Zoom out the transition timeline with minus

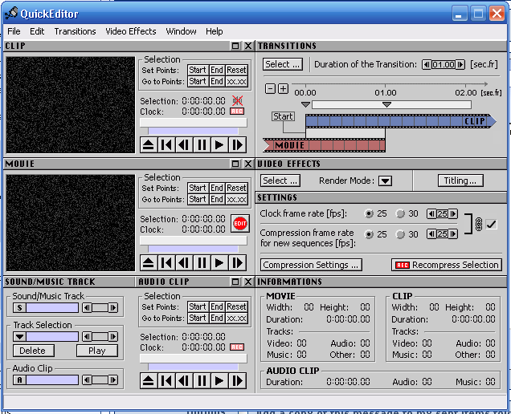tap(271, 89)
